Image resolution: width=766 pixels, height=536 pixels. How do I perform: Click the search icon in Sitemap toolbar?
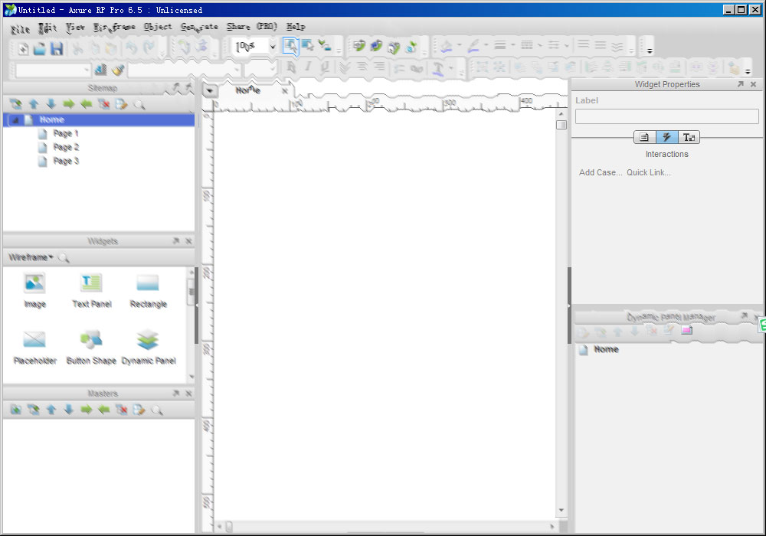(139, 104)
